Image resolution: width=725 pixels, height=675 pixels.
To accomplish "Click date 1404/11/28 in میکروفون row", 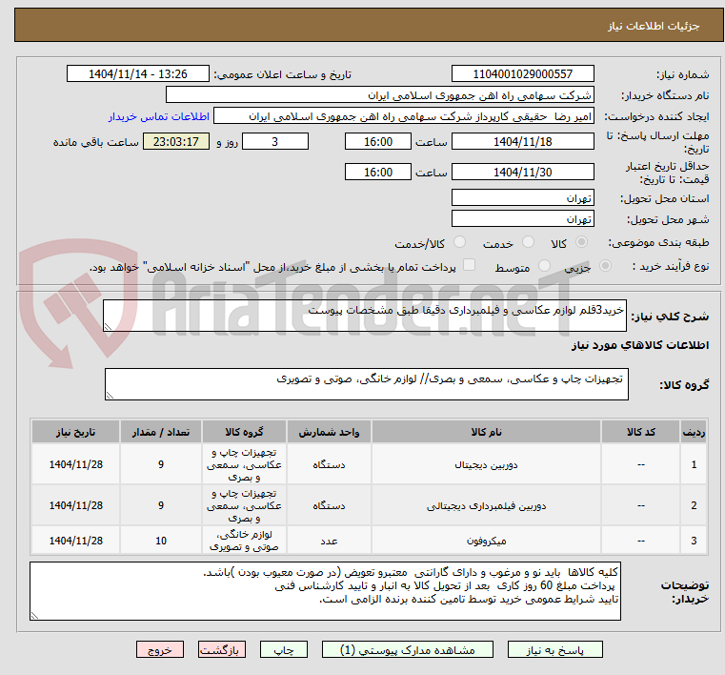I will coord(76,541).
